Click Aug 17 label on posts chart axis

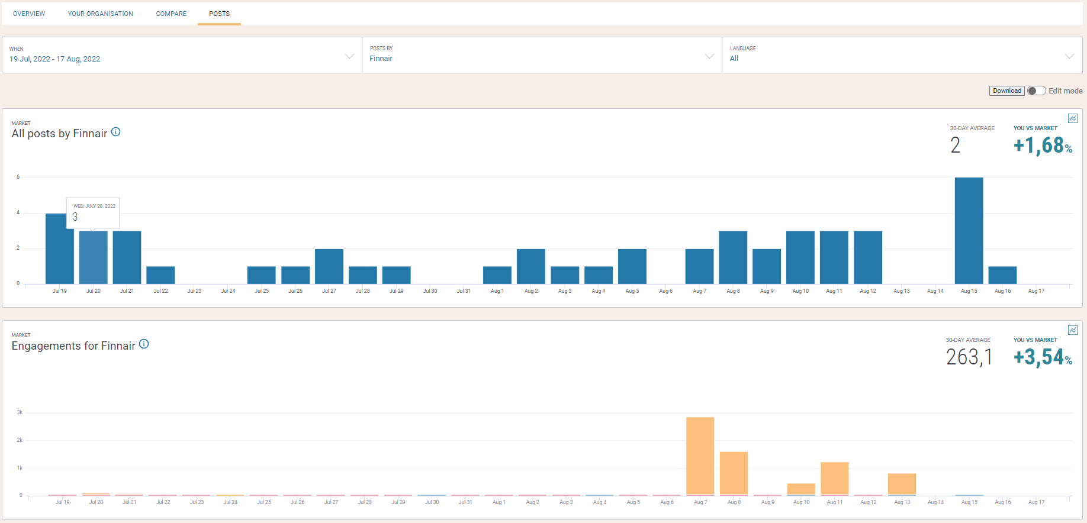click(x=1036, y=291)
